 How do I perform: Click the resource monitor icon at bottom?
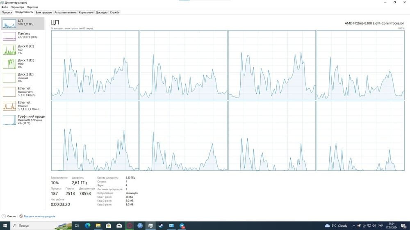[x=21, y=216]
